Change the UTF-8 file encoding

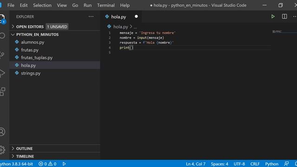[x=239, y=164]
